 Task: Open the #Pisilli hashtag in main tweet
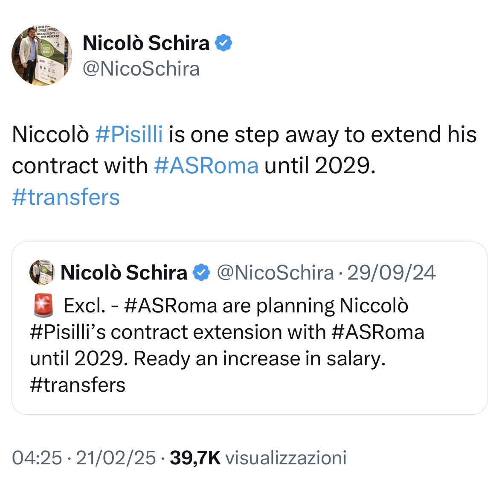129,134
